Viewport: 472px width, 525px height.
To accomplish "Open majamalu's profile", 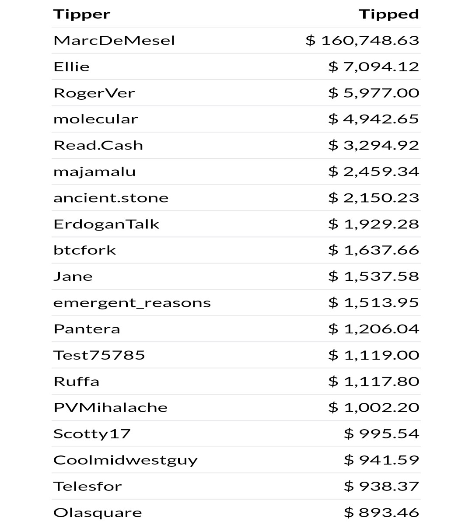I will click(94, 172).
